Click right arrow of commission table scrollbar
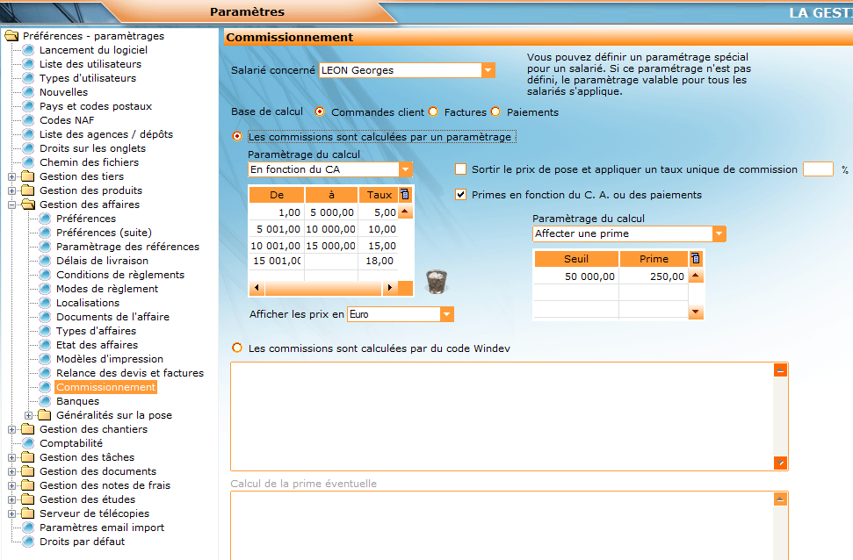 [389, 288]
